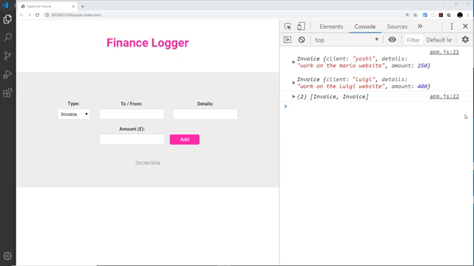
Task: Clear console icon
Action: tap(301, 40)
